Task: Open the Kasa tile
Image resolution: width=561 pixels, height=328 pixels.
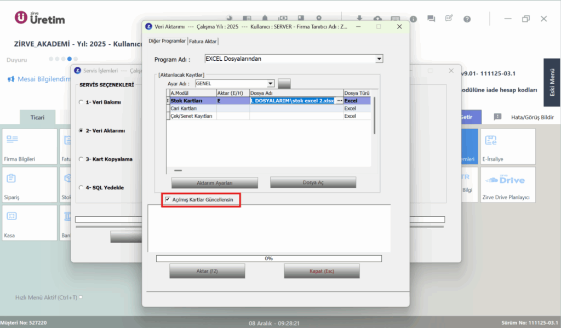Action: click(30, 222)
